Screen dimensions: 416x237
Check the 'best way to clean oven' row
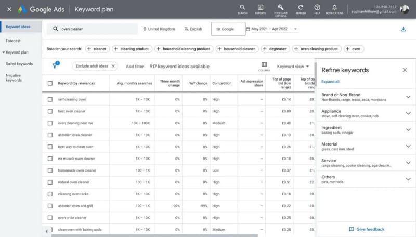50,147
